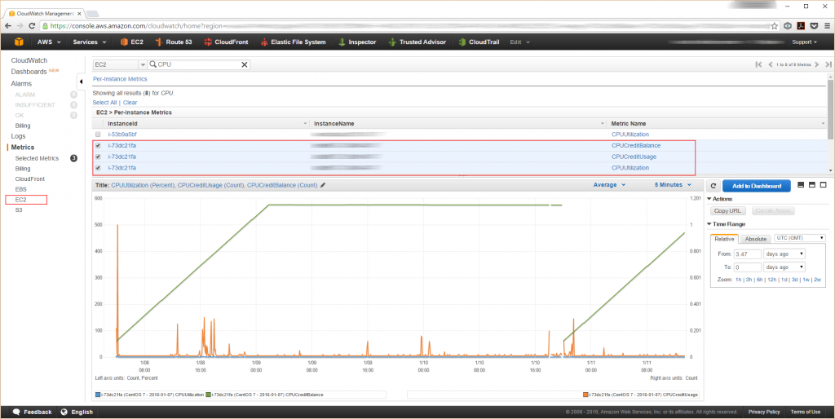The height and width of the screenshot is (419, 835).
Task: Click the Select All link
Action: coord(104,102)
